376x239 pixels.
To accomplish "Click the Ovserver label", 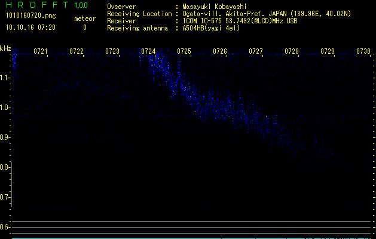I will (121, 7).
